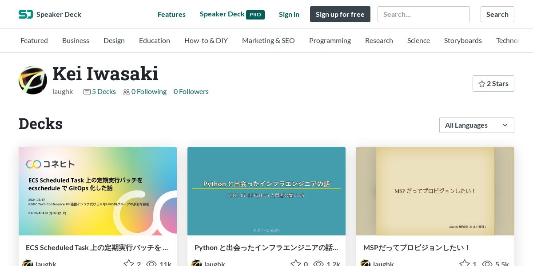Viewport: 533px width, 266px height.
Task: Click the ECS Scheduled Task deck title
Action: point(97,247)
